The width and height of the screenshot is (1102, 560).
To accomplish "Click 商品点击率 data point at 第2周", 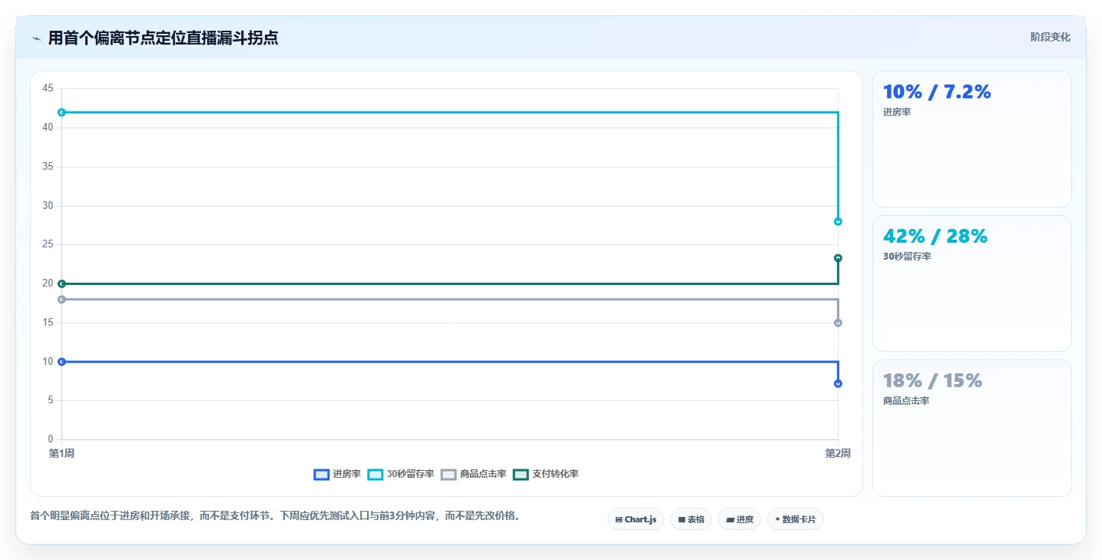I will [x=838, y=323].
